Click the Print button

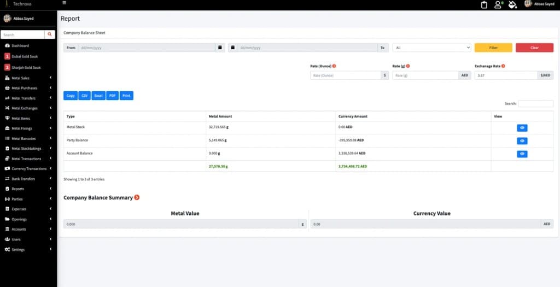126,96
